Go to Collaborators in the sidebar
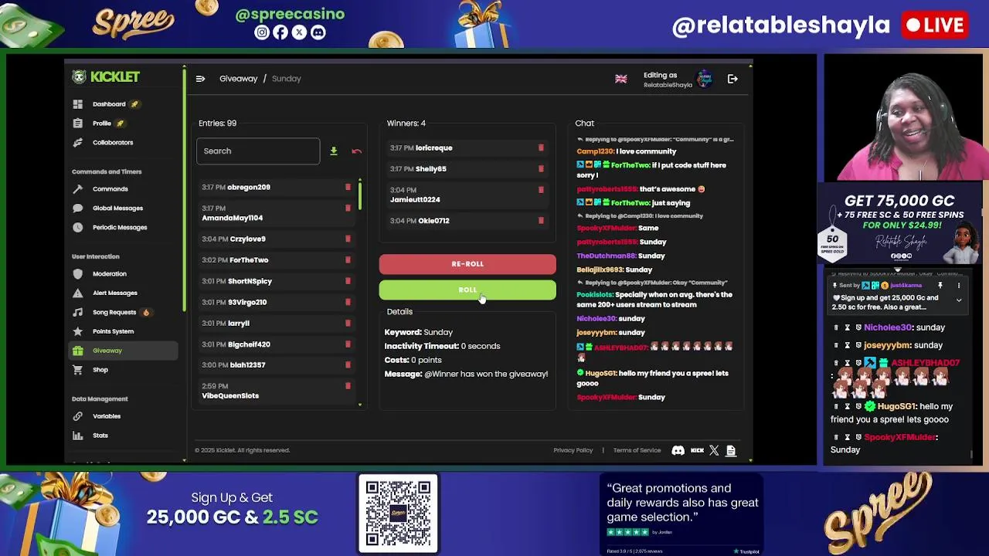 pyautogui.click(x=113, y=143)
